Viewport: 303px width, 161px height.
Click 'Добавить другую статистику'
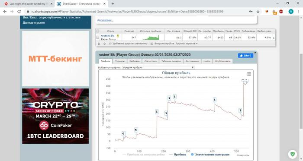tap(128, 44)
